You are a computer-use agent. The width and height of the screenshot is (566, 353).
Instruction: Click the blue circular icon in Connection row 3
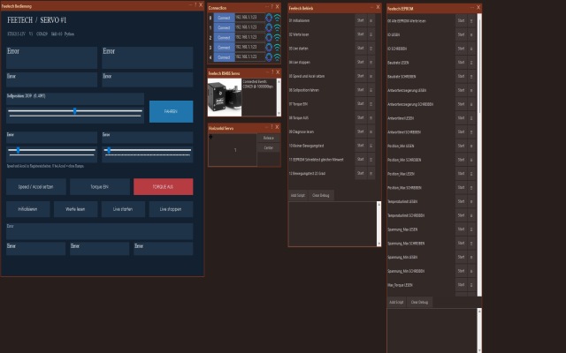point(269,47)
